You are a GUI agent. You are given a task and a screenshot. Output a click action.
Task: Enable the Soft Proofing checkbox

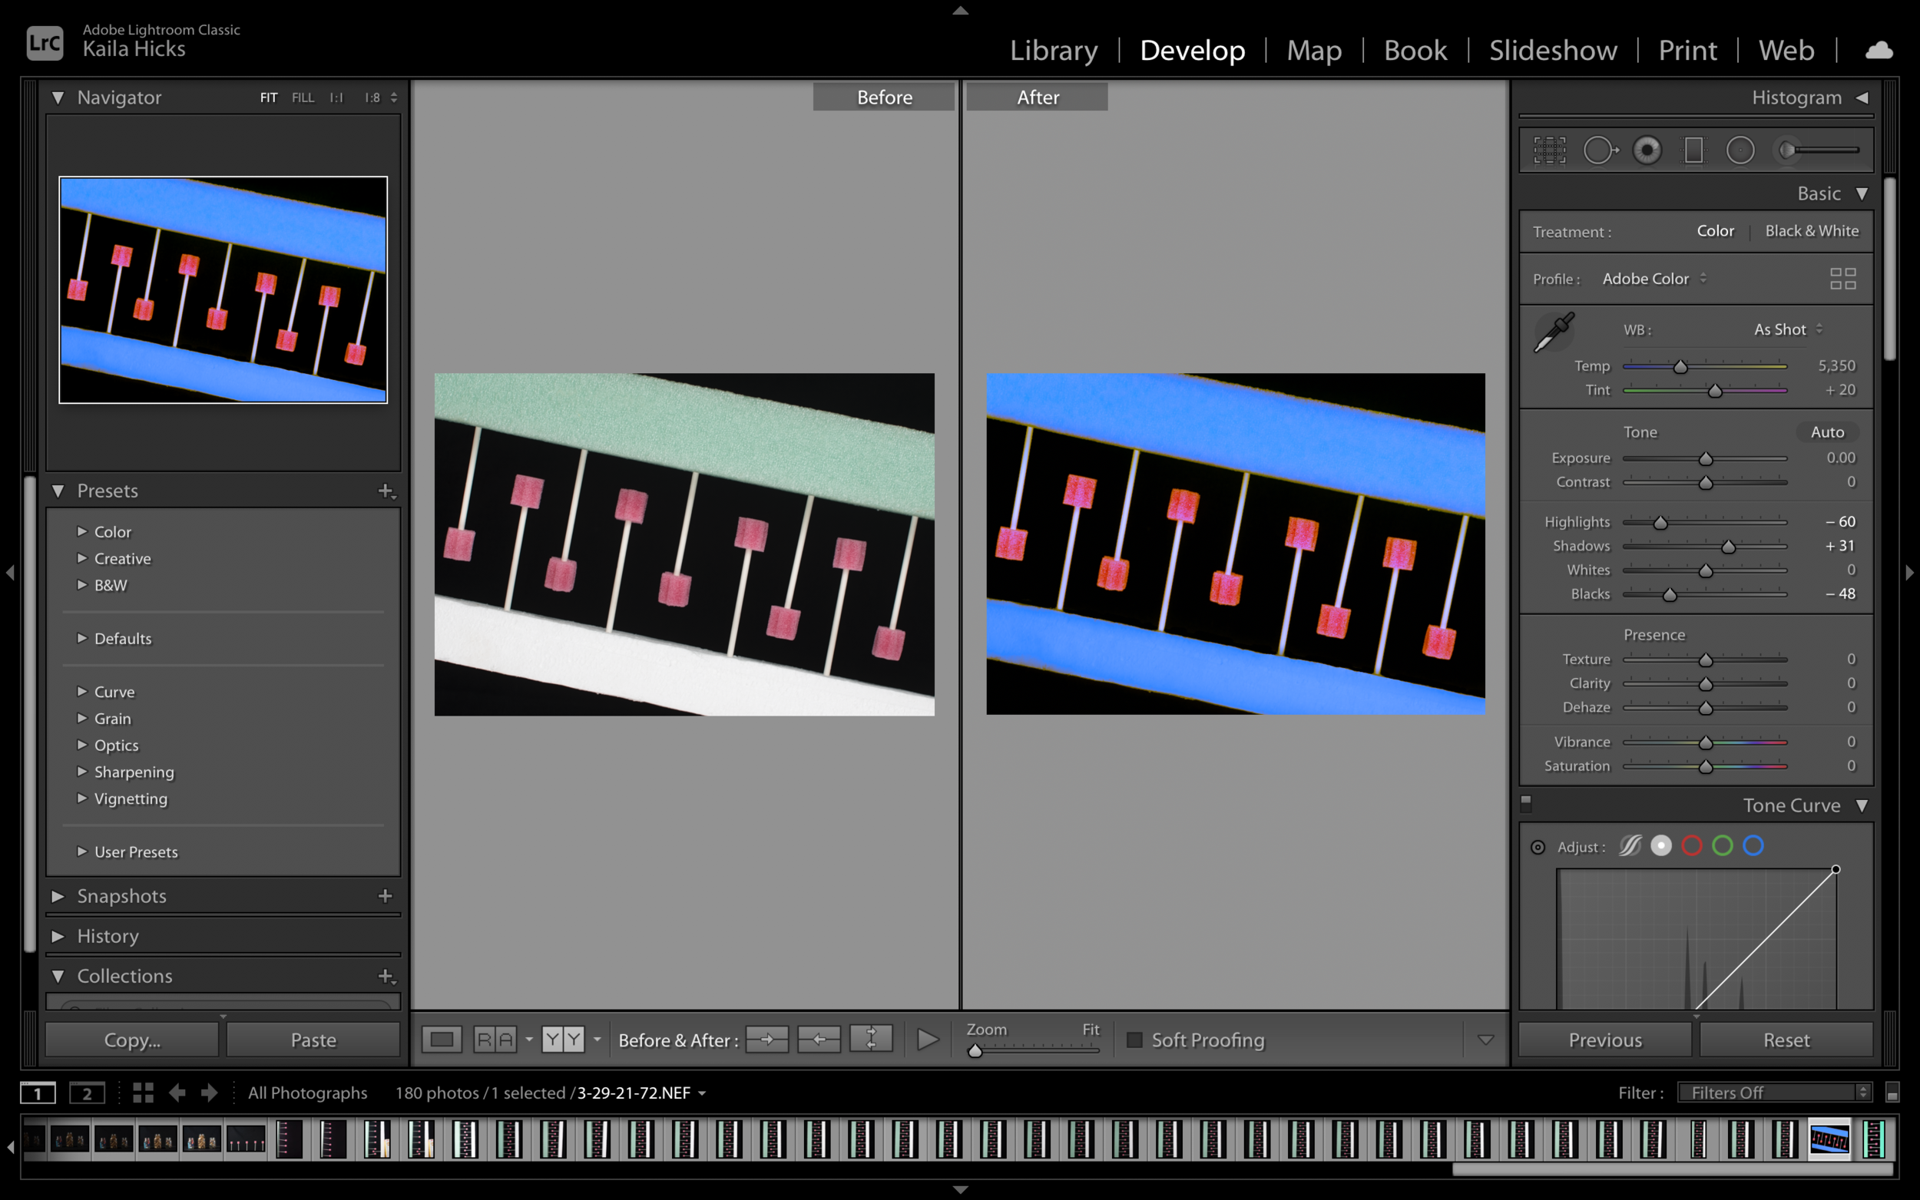click(x=1134, y=1040)
